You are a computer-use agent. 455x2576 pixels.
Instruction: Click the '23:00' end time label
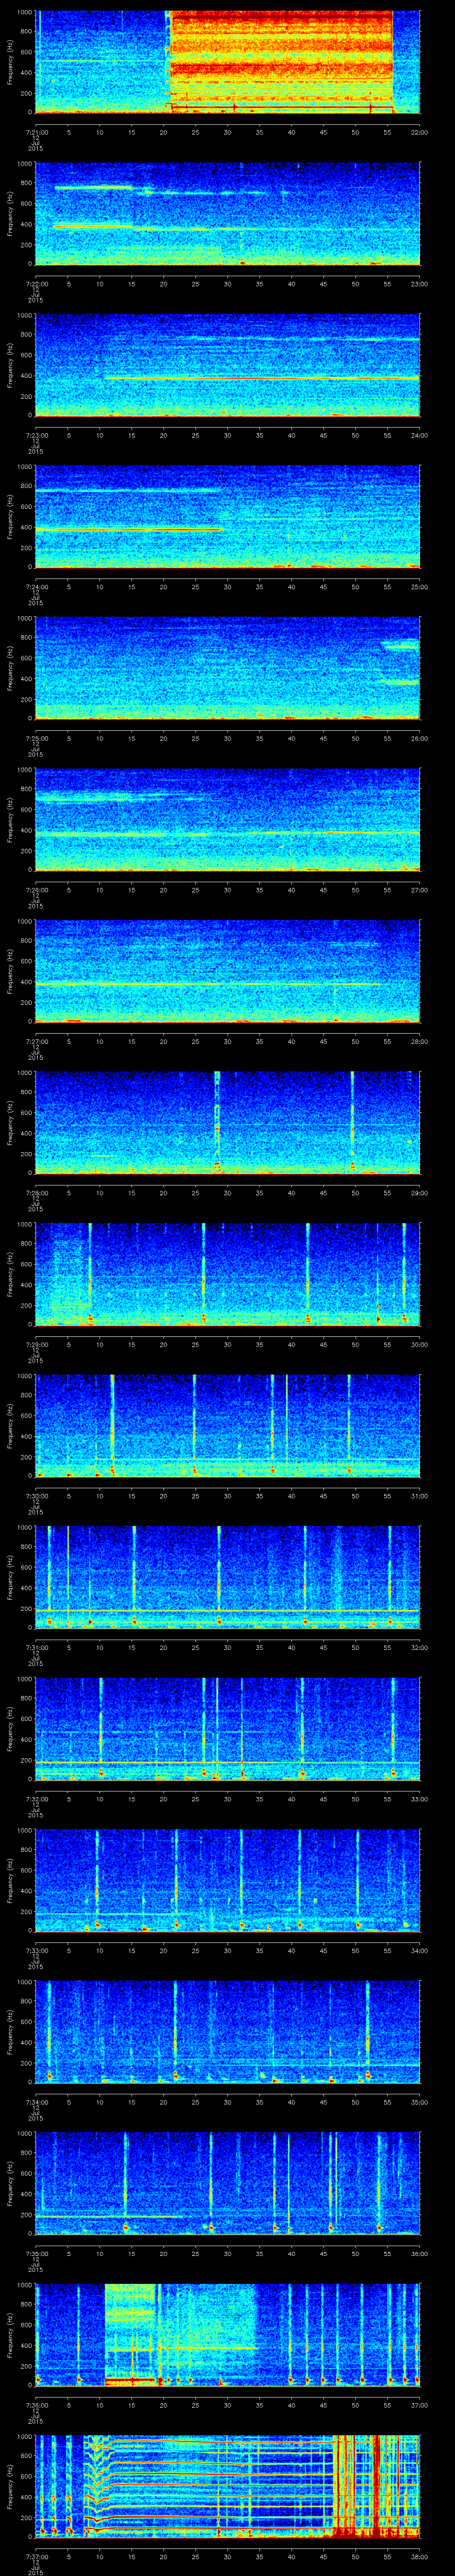pyautogui.click(x=419, y=284)
